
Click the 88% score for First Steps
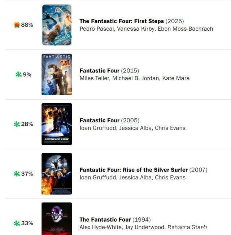[27, 25]
